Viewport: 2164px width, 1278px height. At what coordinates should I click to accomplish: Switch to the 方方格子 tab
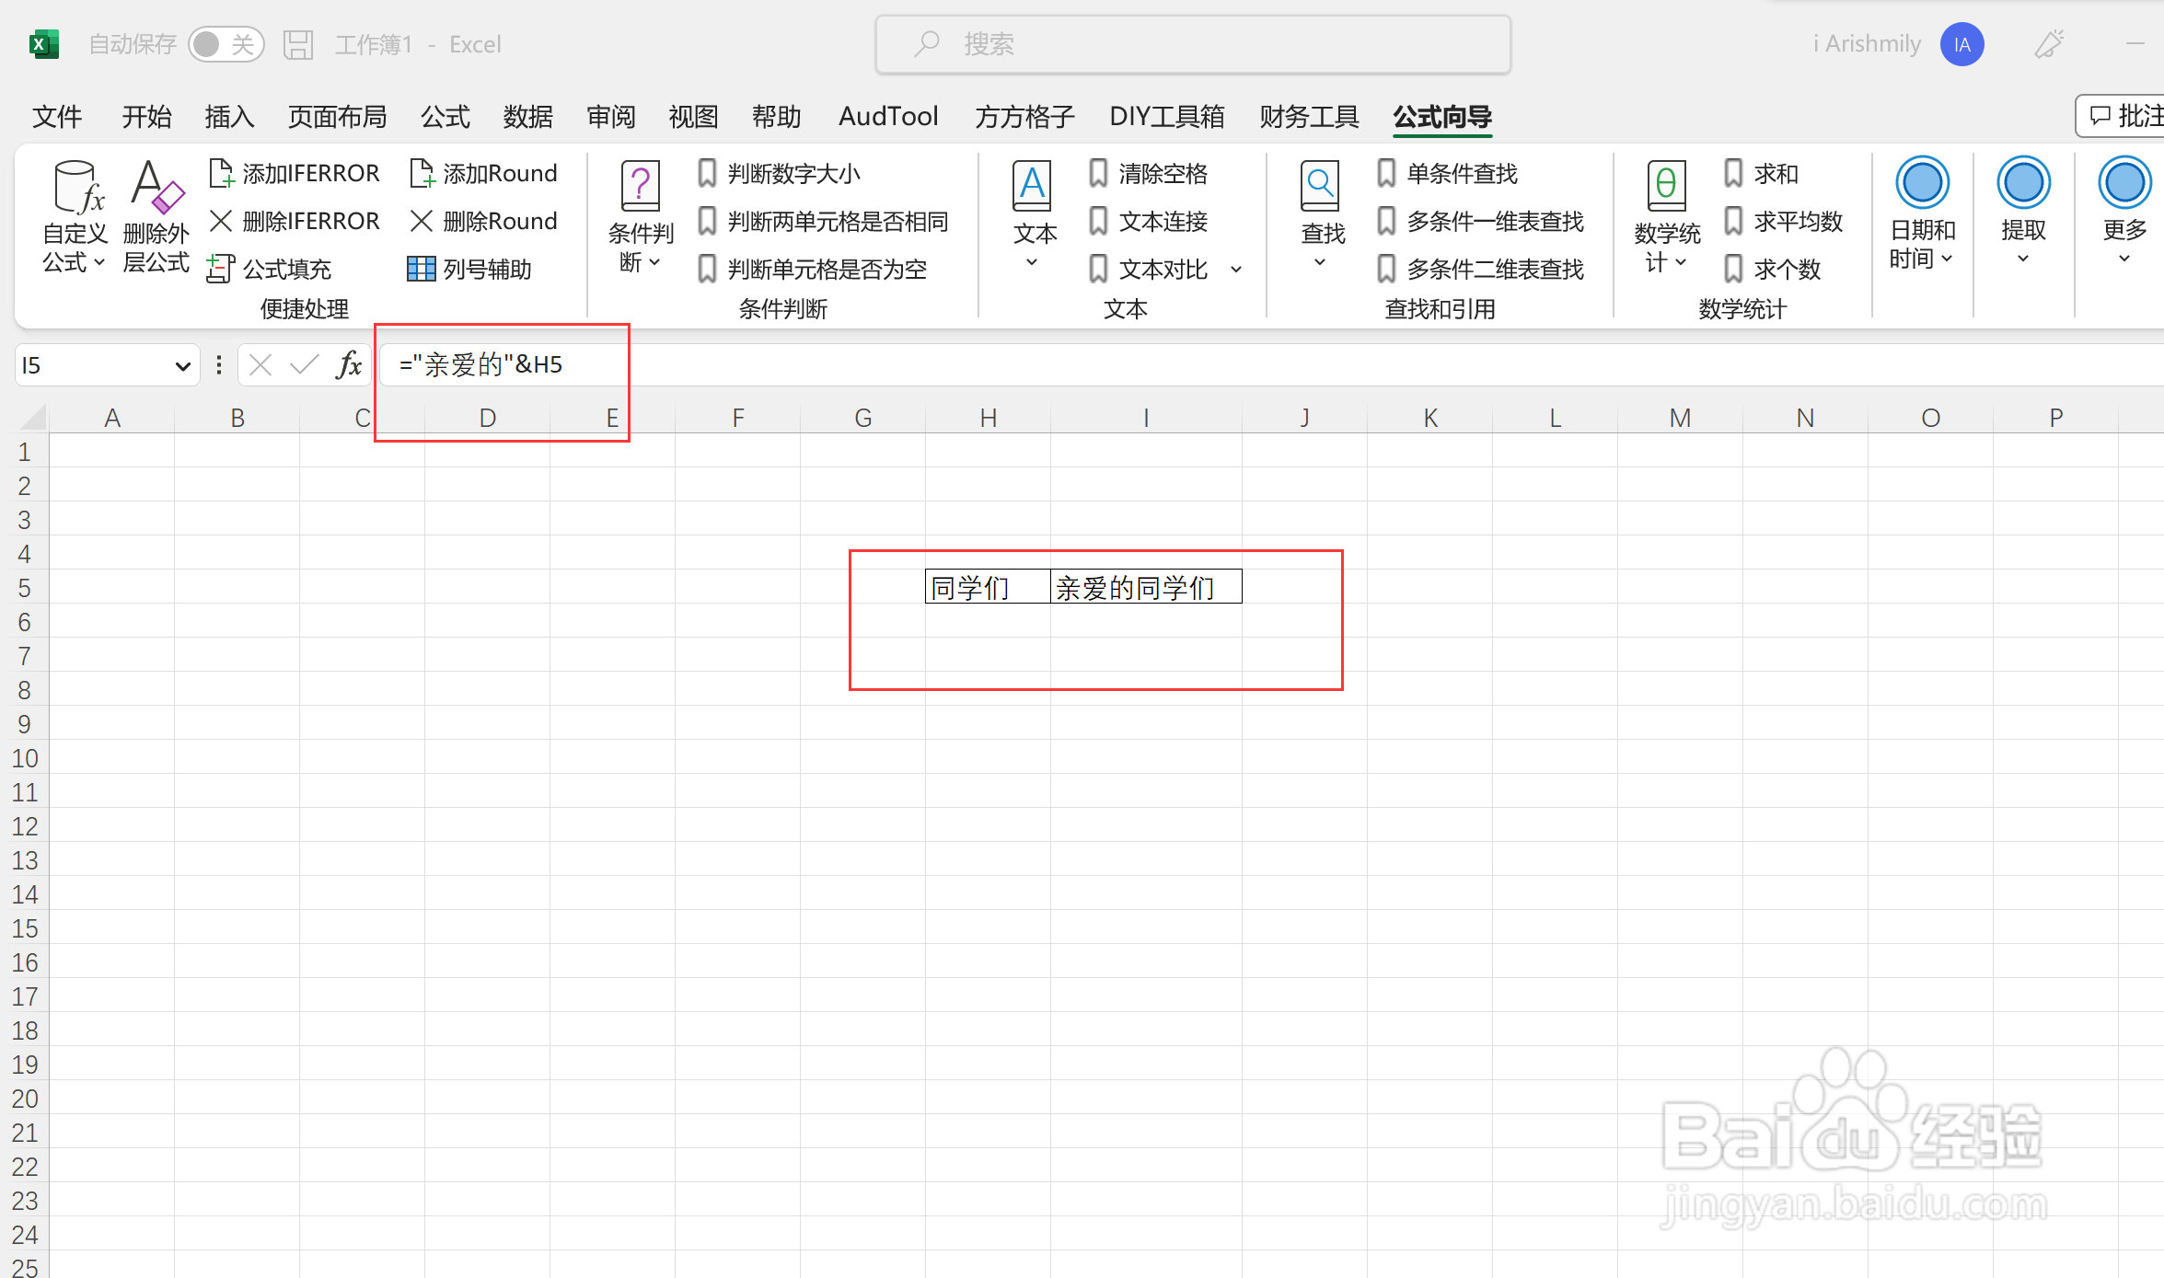pyautogui.click(x=1024, y=117)
